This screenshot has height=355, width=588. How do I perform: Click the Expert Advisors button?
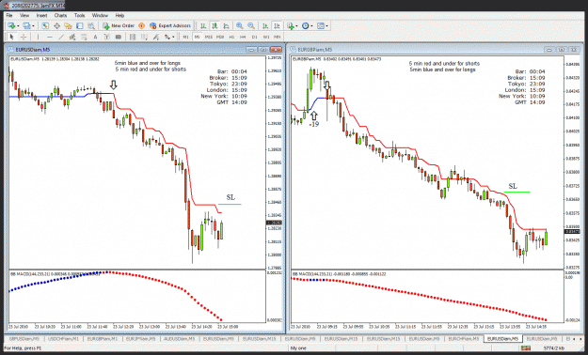(x=170, y=26)
